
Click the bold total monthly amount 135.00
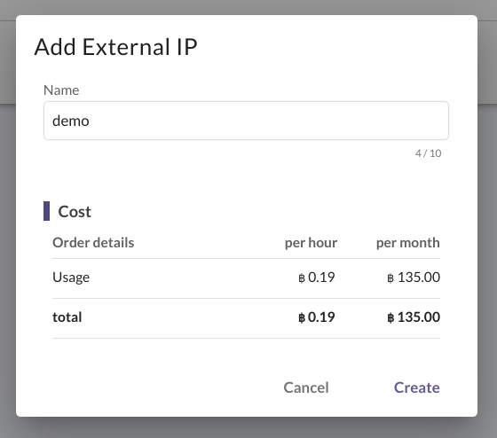point(419,317)
